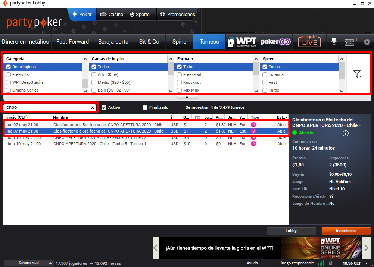Open the Spins tab
The height and width of the screenshot is (267, 374).
pos(179,42)
